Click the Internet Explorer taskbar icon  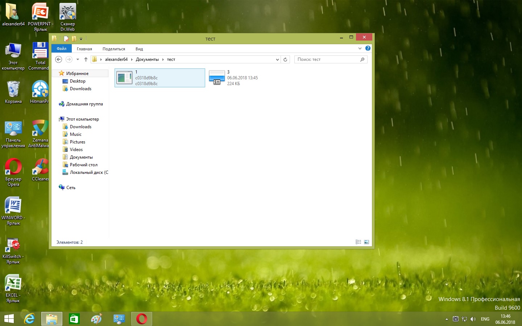tap(29, 319)
